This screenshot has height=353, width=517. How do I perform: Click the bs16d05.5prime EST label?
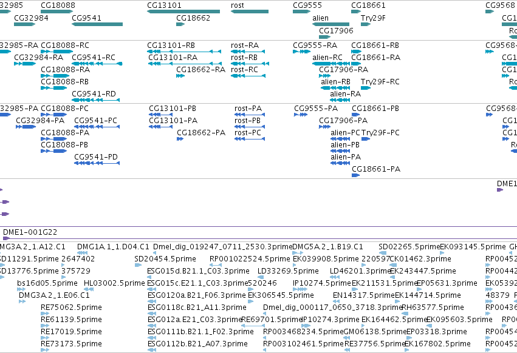click(x=47, y=283)
